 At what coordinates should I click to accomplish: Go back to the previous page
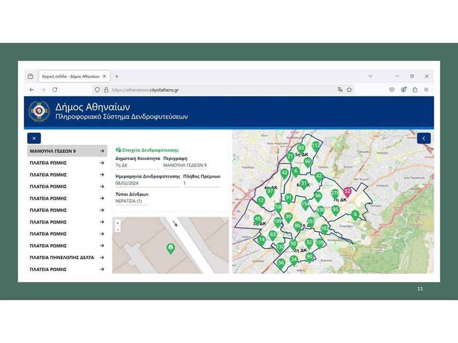(x=31, y=90)
